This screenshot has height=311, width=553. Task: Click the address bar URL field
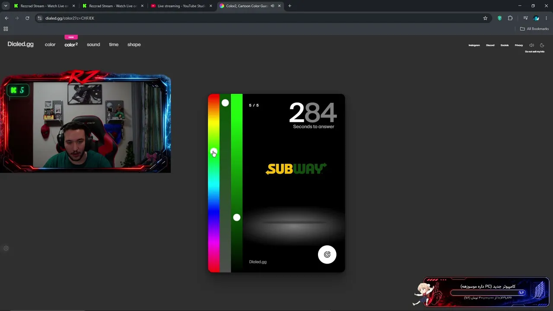(259, 18)
